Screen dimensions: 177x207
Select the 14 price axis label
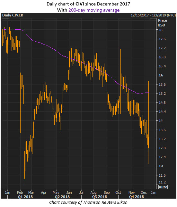161,121
